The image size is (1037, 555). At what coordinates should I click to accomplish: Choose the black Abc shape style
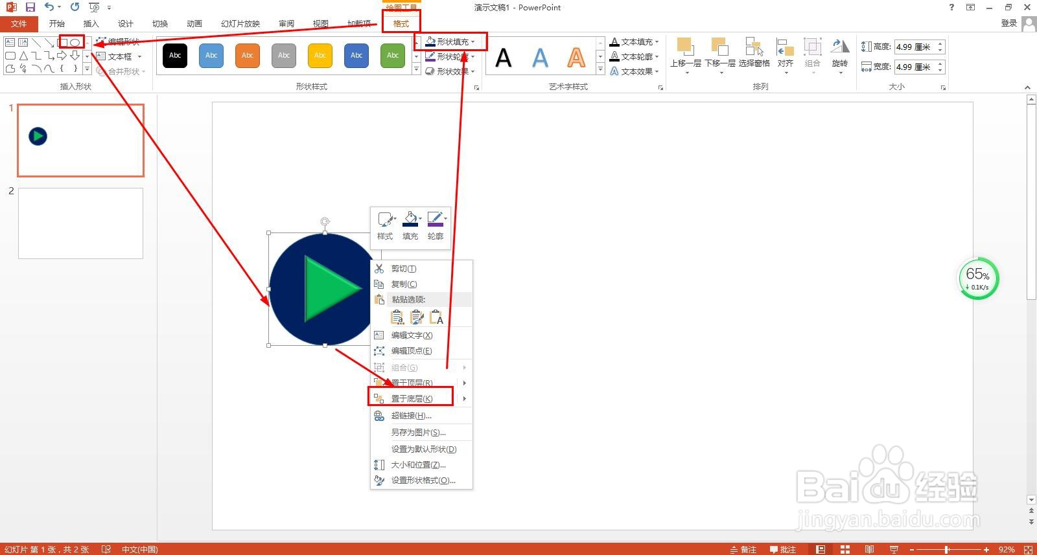click(175, 56)
